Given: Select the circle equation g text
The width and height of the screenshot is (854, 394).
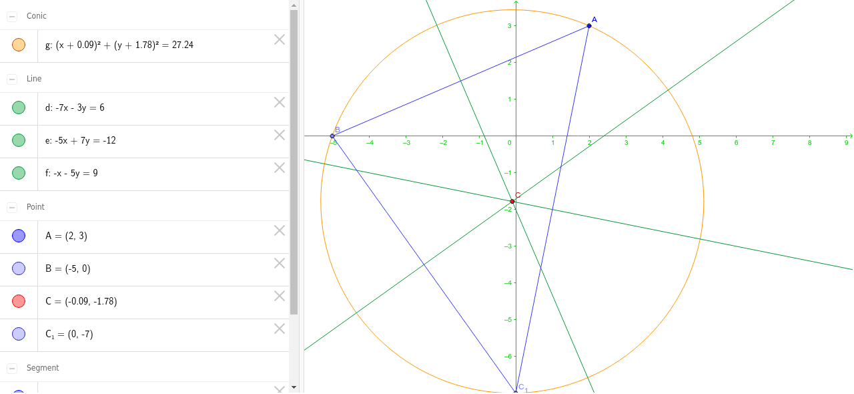Looking at the screenshot, I should coord(119,45).
